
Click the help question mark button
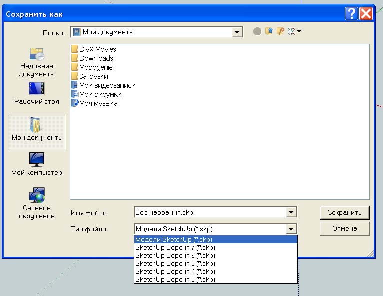click(x=352, y=14)
